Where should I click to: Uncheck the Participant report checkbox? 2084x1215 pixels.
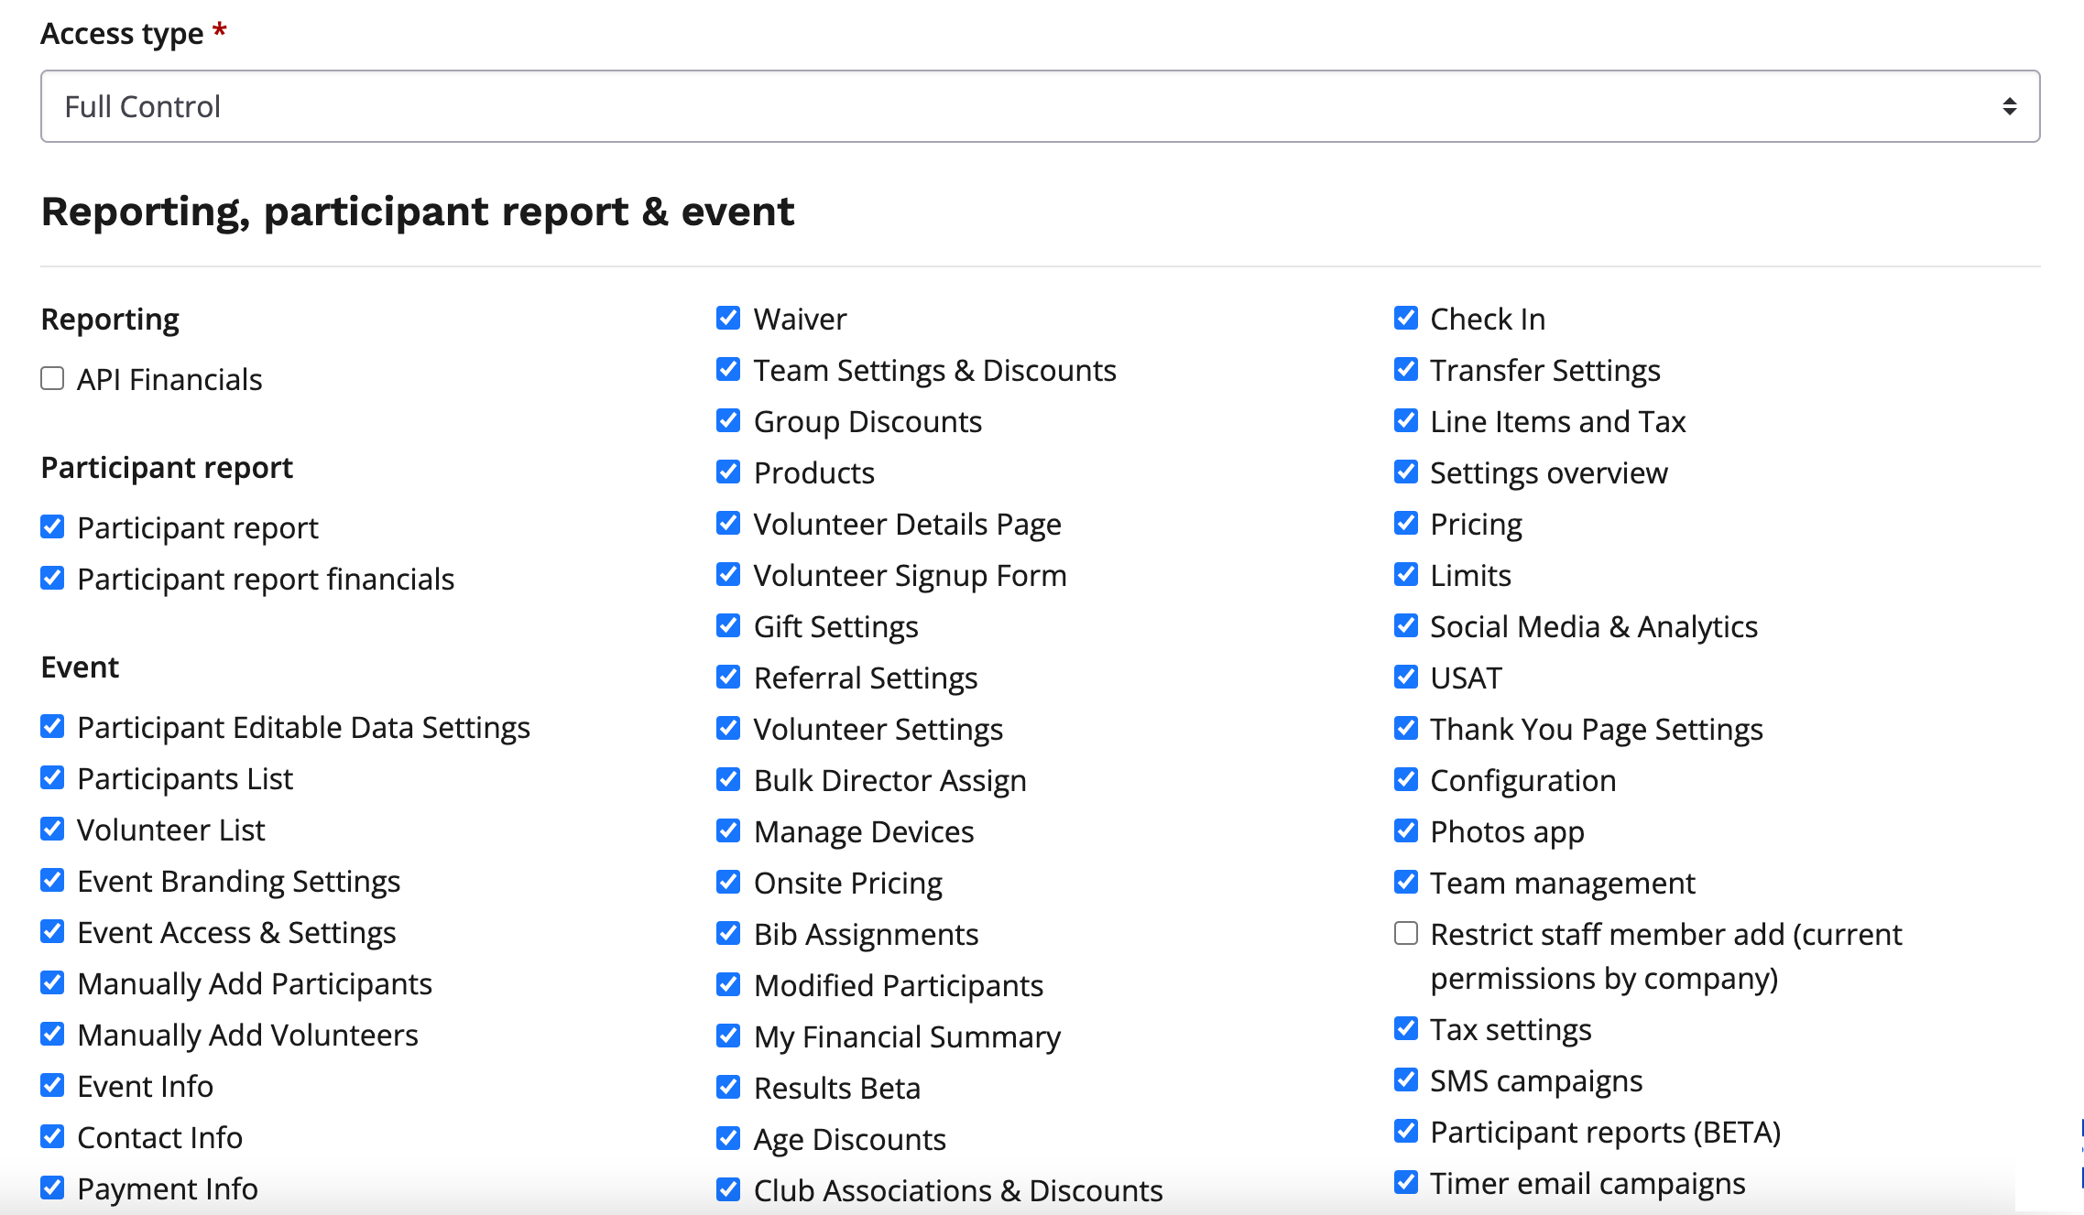(53, 526)
